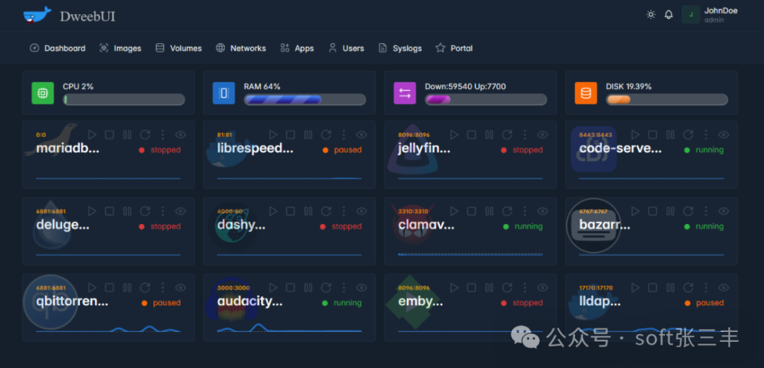Restart the audacity container
The height and width of the screenshot is (368, 764).
tap(326, 287)
